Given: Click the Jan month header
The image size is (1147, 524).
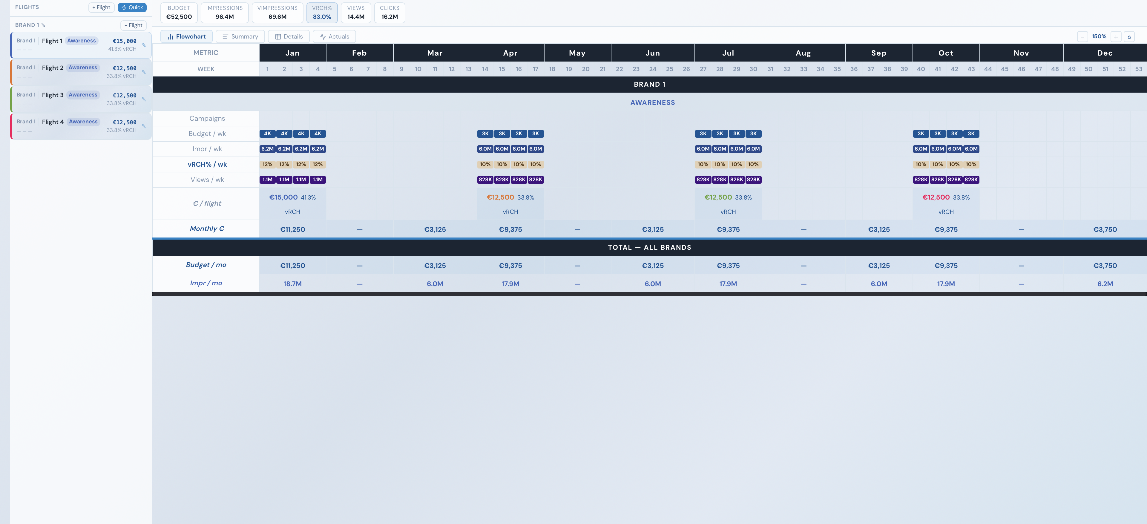Looking at the screenshot, I should (292, 53).
